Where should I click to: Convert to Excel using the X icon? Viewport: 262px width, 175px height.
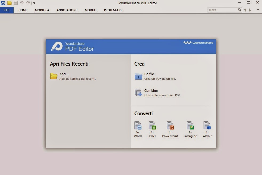pos(152,126)
